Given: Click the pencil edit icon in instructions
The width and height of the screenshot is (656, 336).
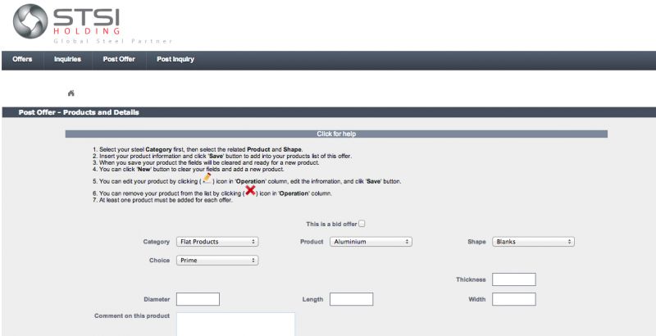Looking at the screenshot, I should click(207, 177).
